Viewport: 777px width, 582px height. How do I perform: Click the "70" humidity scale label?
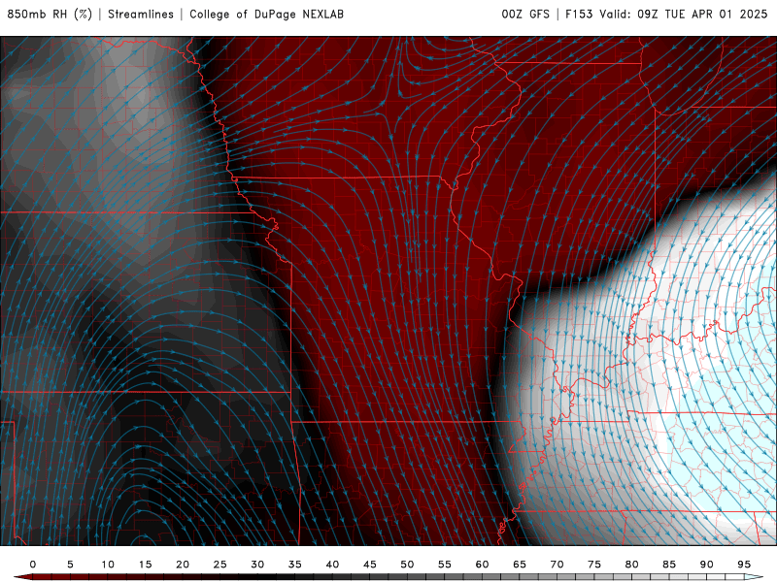(x=557, y=565)
